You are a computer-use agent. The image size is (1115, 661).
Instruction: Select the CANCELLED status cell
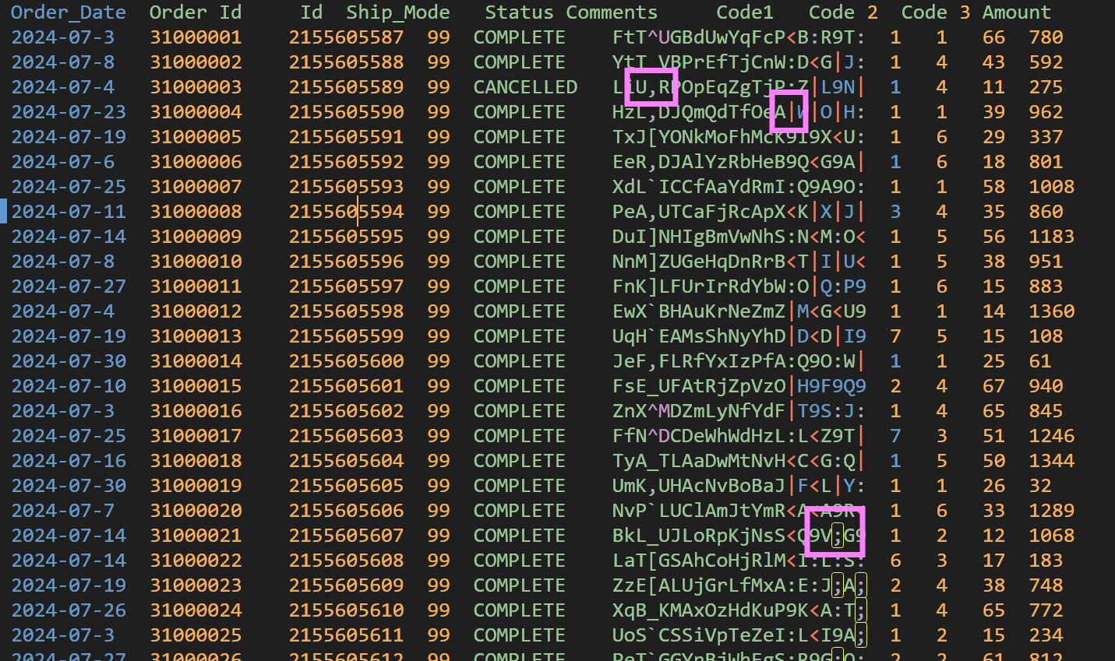coord(525,86)
